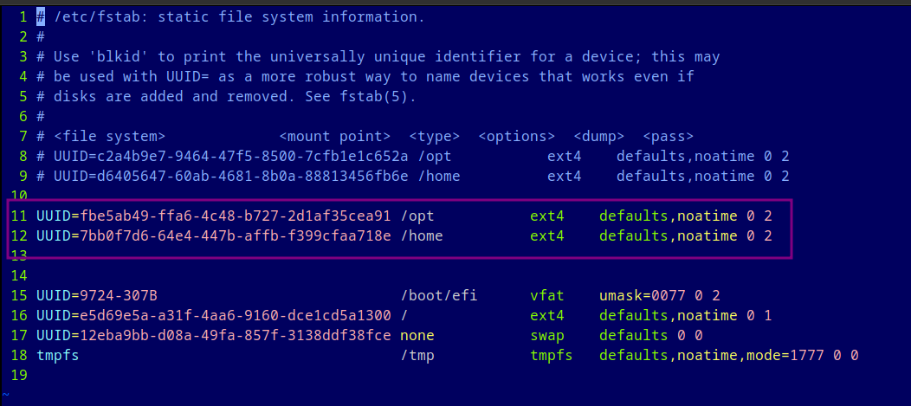Click the /home mount point on line 12
Viewport: 911px width, 406px height.
(422, 235)
